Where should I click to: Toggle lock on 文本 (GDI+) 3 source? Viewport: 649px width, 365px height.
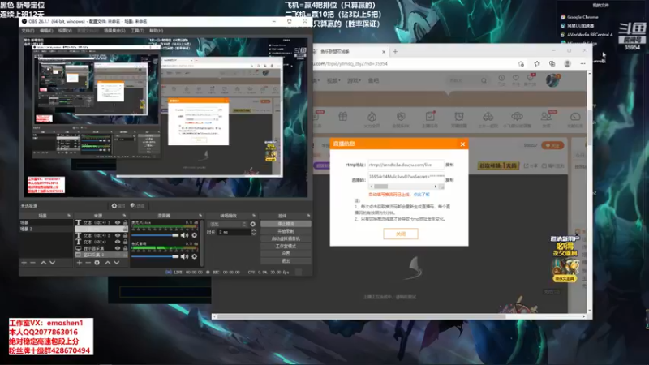(125, 222)
